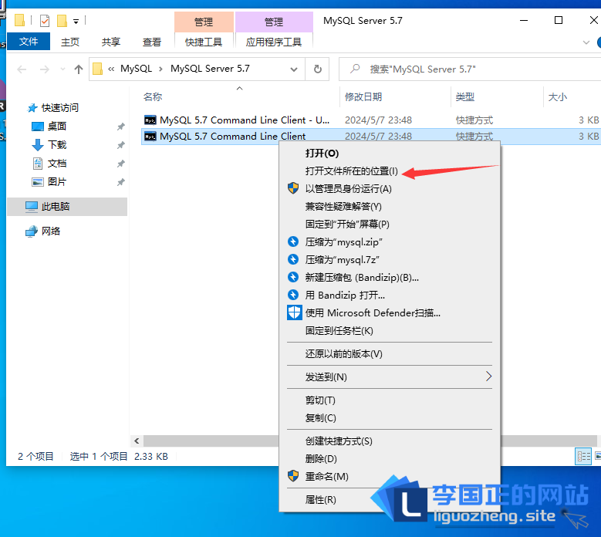
Task: Choose 复制(C) from the context menu
Action: pos(390,417)
